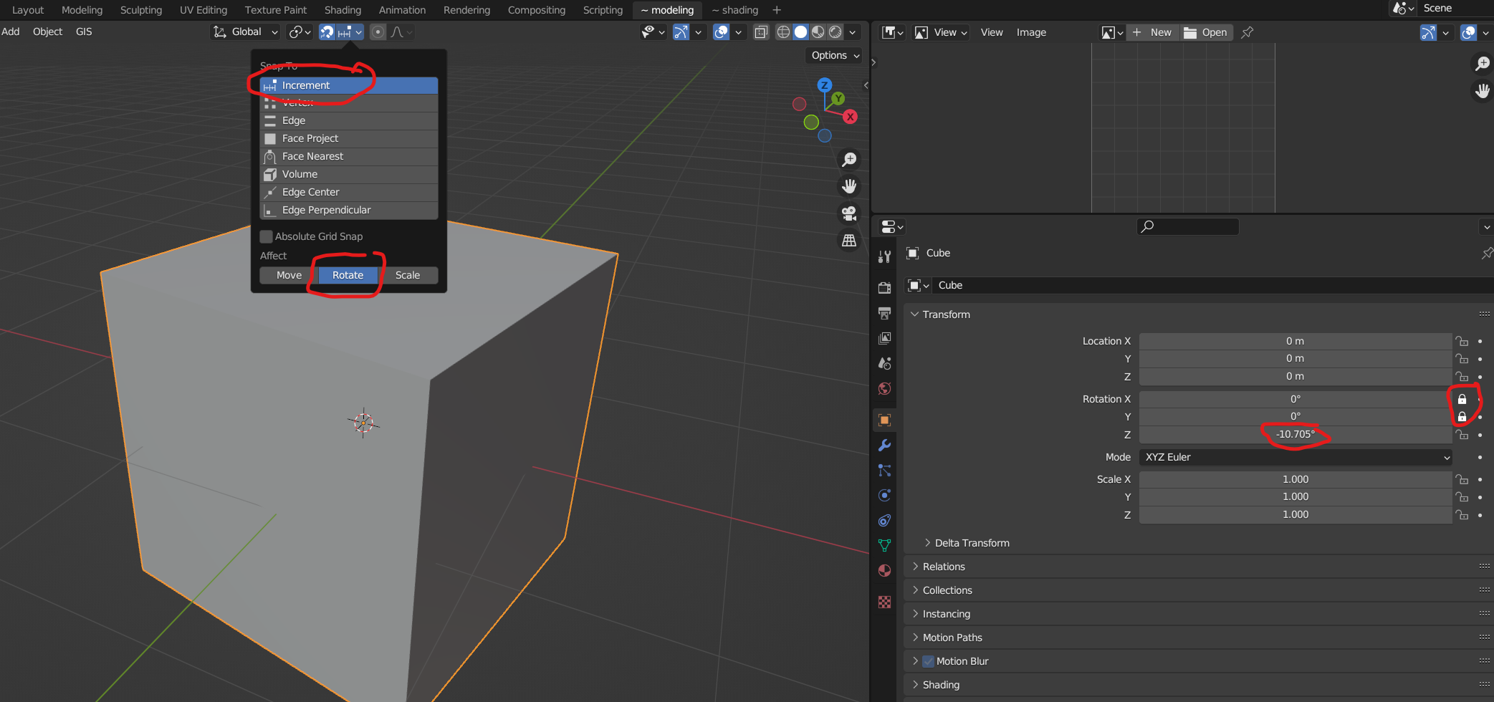Viewport: 1494px width, 702px height.
Task: Open the World properties tab
Action: pos(884,388)
